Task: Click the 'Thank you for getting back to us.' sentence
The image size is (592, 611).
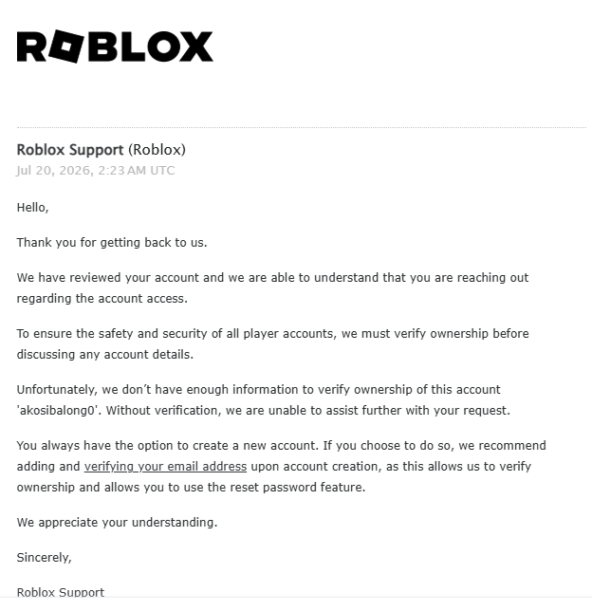Action: 112,242
